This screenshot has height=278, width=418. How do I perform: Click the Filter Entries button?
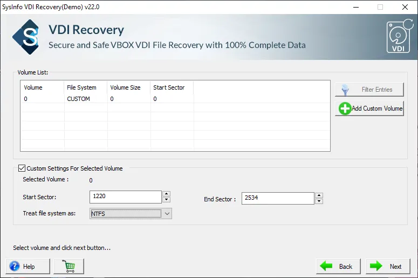pyautogui.click(x=369, y=90)
